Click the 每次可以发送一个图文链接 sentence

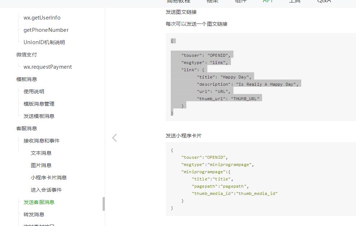click(196, 24)
